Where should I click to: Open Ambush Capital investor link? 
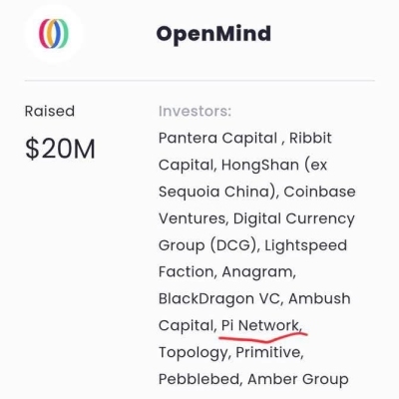[319, 298]
